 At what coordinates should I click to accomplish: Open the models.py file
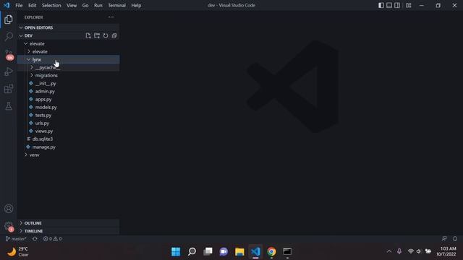[68, 108]
